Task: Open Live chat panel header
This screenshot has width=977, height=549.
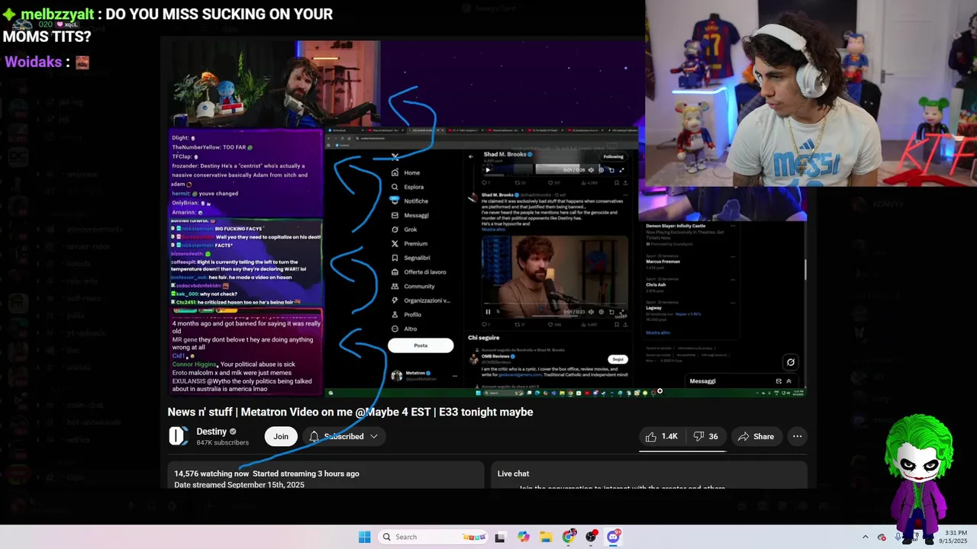Action: [513, 474]
